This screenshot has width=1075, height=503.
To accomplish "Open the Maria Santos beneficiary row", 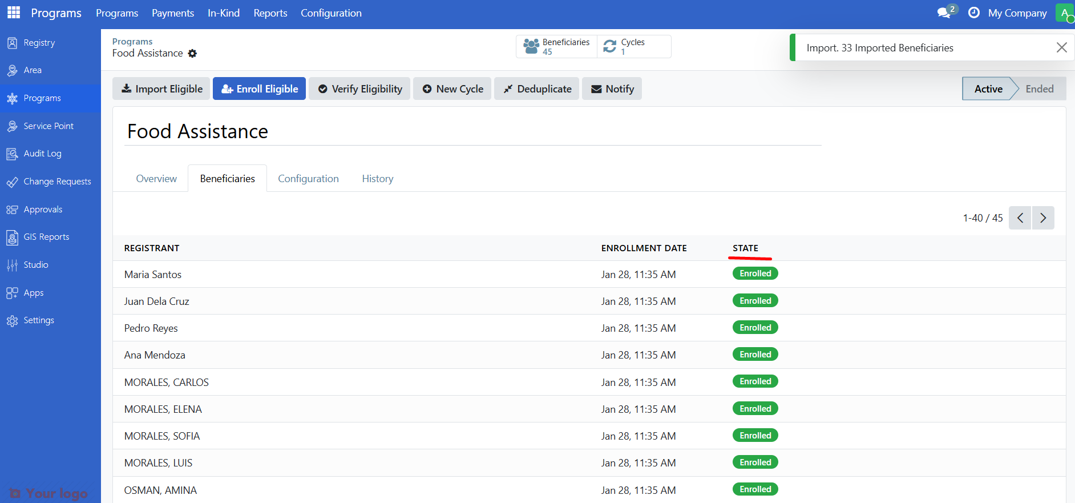I will tap(153, 275).
